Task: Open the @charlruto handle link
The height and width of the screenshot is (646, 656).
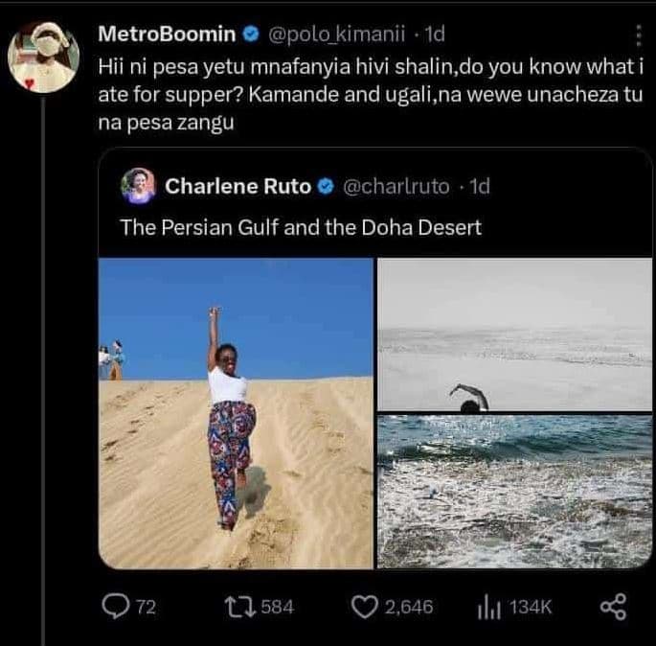Action: click(395, 186)
